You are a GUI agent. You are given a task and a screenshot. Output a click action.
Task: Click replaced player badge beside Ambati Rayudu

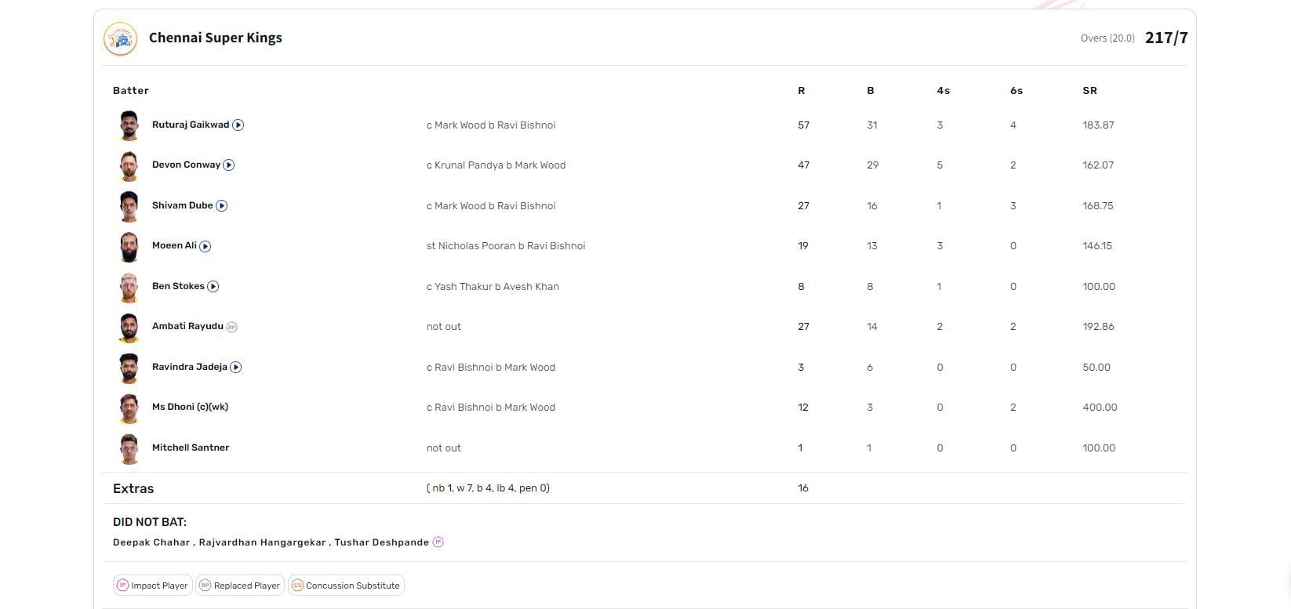tap(231, 328)
